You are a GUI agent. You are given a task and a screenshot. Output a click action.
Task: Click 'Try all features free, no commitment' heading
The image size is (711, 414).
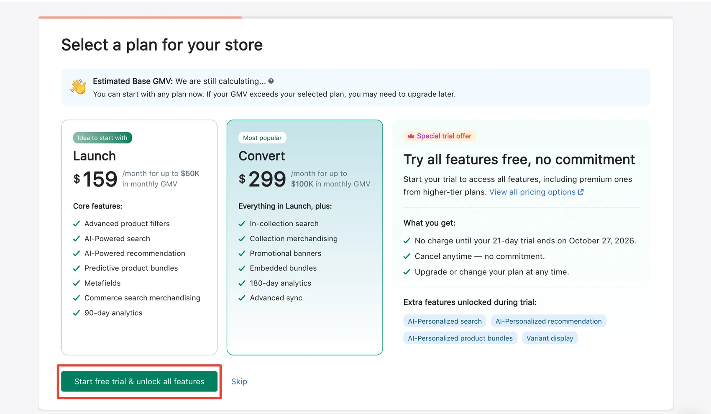[x=519, y=159]
